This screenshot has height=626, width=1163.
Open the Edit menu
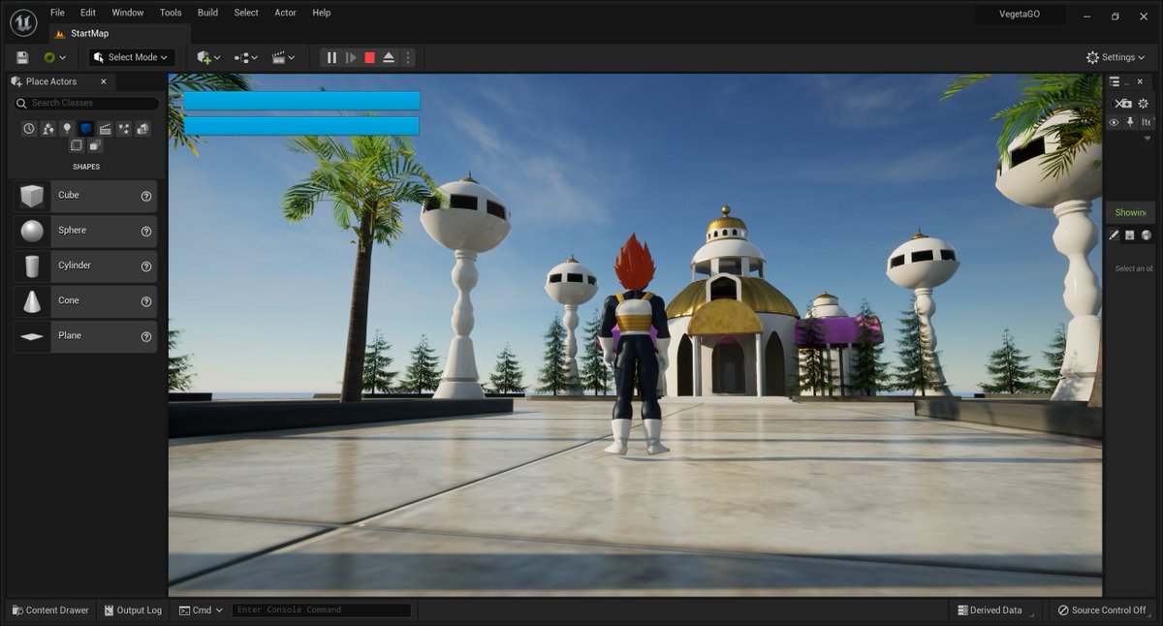coord(88,13)
